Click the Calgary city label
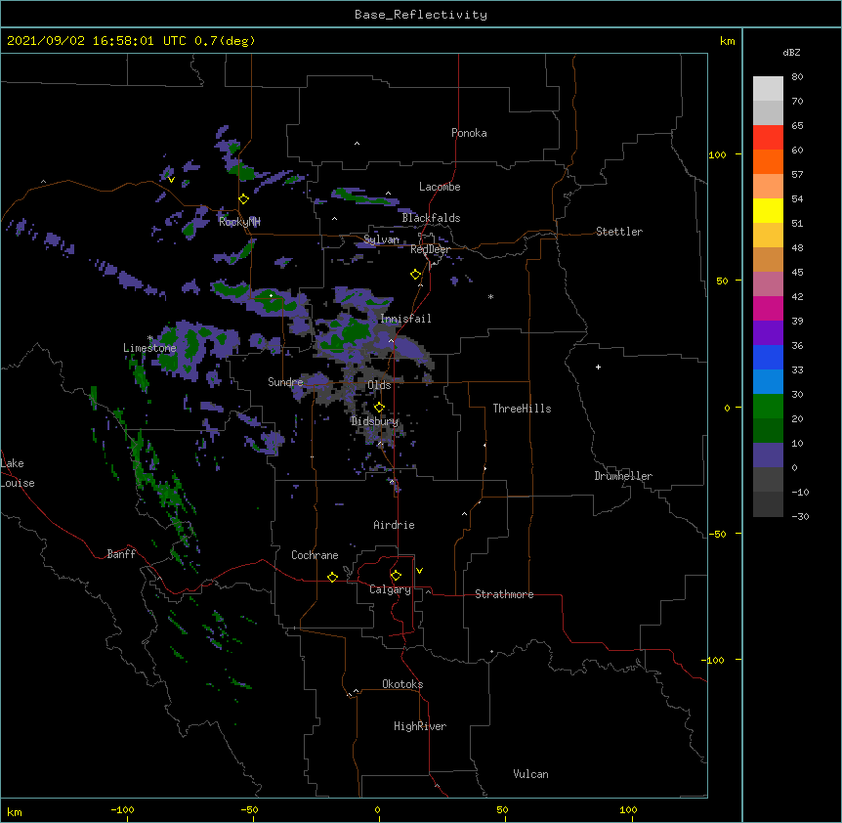Image resolution: width=842 pixels, height=823 pixels. tap(391, 589)
